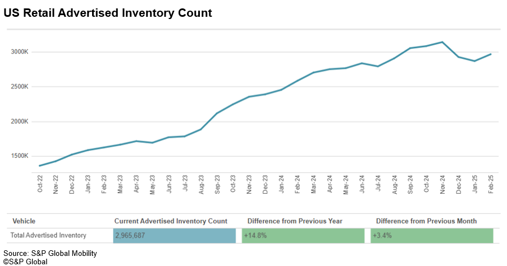Image resolution: width=507 pixels, height=266 pixels.
Task: Click the line's end point at Feb-25
Action: click(491, 54)
